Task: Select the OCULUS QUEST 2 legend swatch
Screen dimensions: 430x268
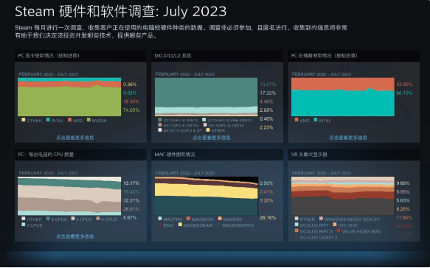Action: [x=297, y=237]
